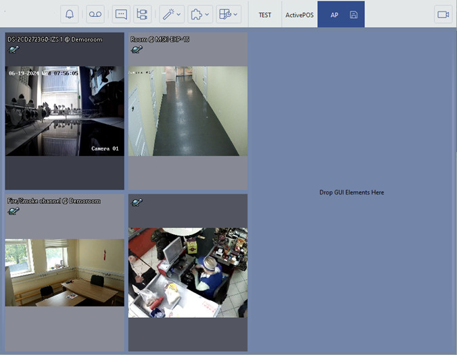457x355 pixels.
Task: Click planet icon above the store camera
Action: coord(137,202)
